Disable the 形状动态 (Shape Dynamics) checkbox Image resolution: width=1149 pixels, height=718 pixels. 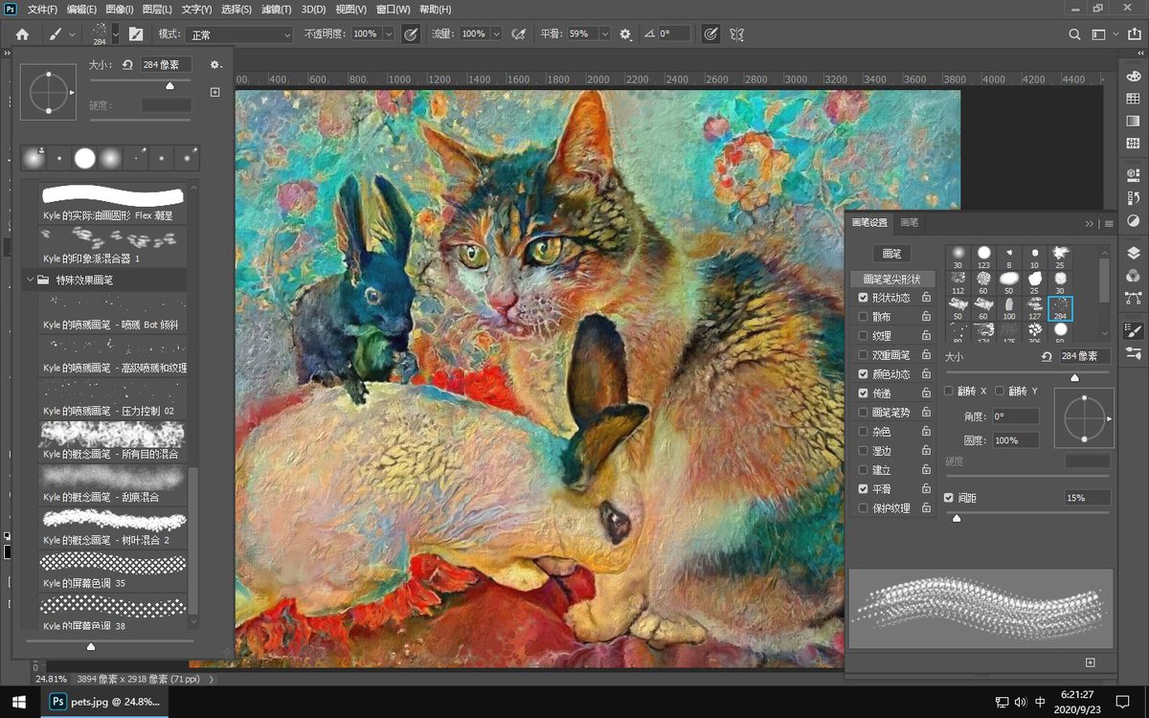(863, 298)
